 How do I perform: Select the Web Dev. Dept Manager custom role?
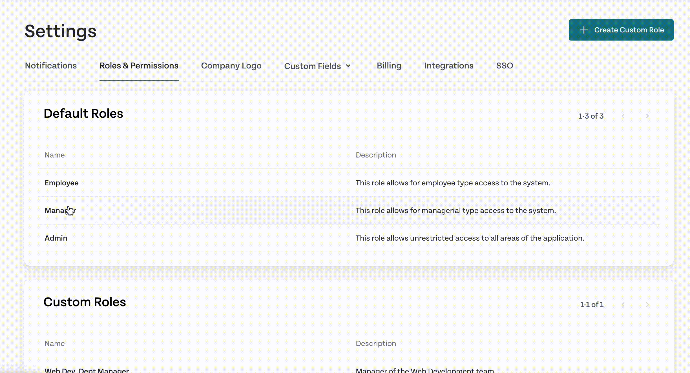click(87, 370)
